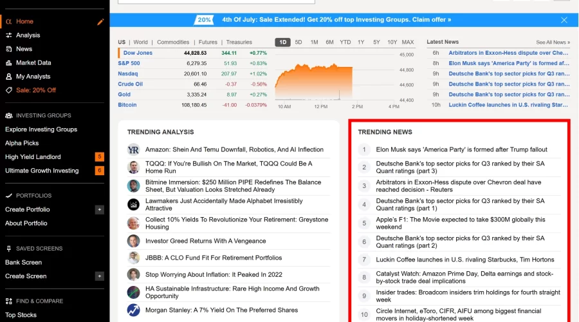Open the Bitcoin quote link

[x=127, y=104]
